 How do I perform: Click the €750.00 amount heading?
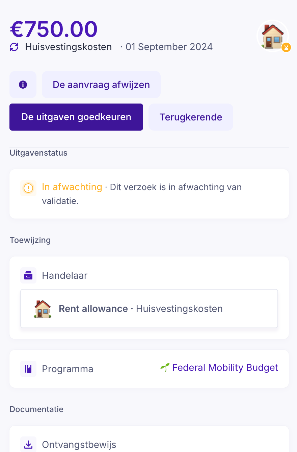(x=54, y=29)
